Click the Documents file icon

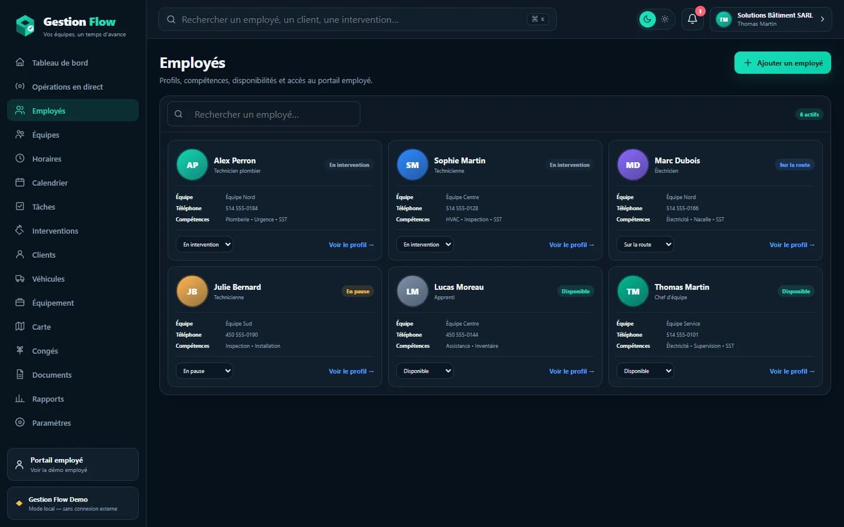tap(20, 374)
